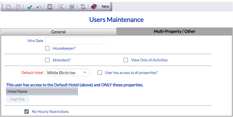Enable the Housekeeper? checkbox

pos(47,48)
